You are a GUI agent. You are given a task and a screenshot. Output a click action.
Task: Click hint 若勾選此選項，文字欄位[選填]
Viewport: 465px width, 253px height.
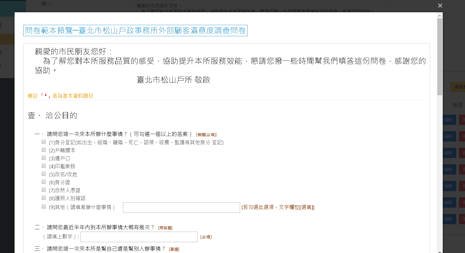click(x=278, y=207)
